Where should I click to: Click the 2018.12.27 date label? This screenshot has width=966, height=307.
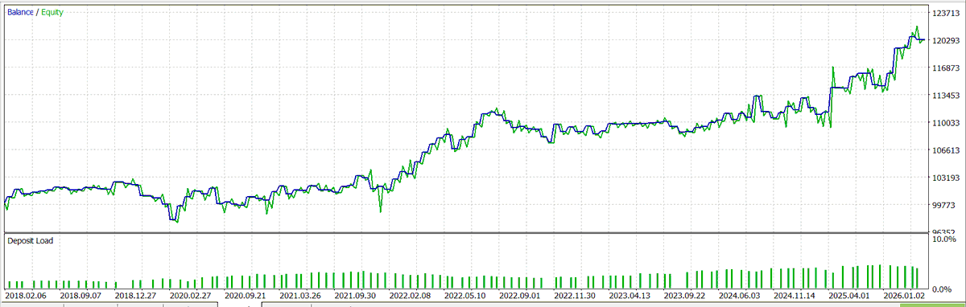pyautogui.click(x=136, y=296)
